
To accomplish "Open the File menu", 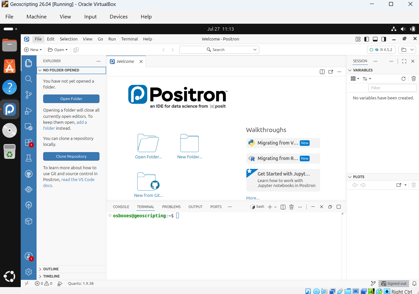I will 38,39.
